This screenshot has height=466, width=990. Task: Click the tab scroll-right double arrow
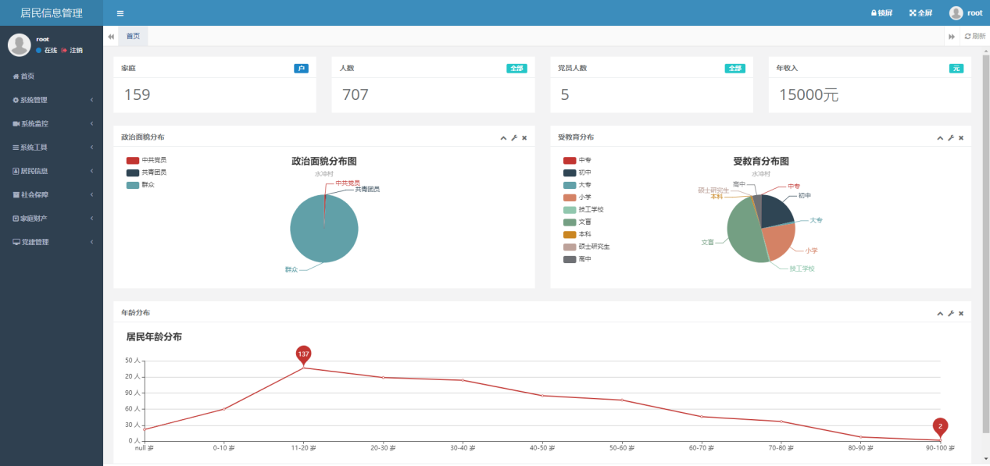point(952,37)
